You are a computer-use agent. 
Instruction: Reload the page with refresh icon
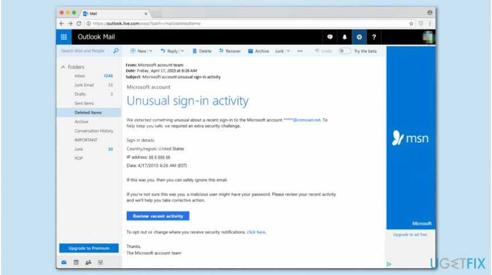click(78, 23)
